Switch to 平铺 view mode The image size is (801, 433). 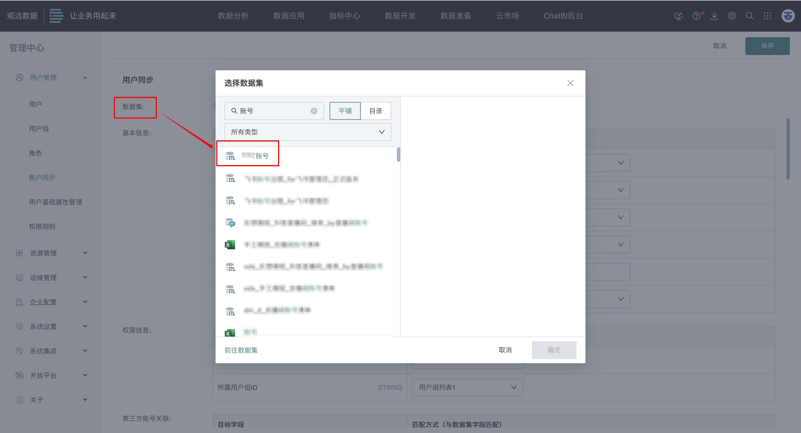click(x=345, y=111)
